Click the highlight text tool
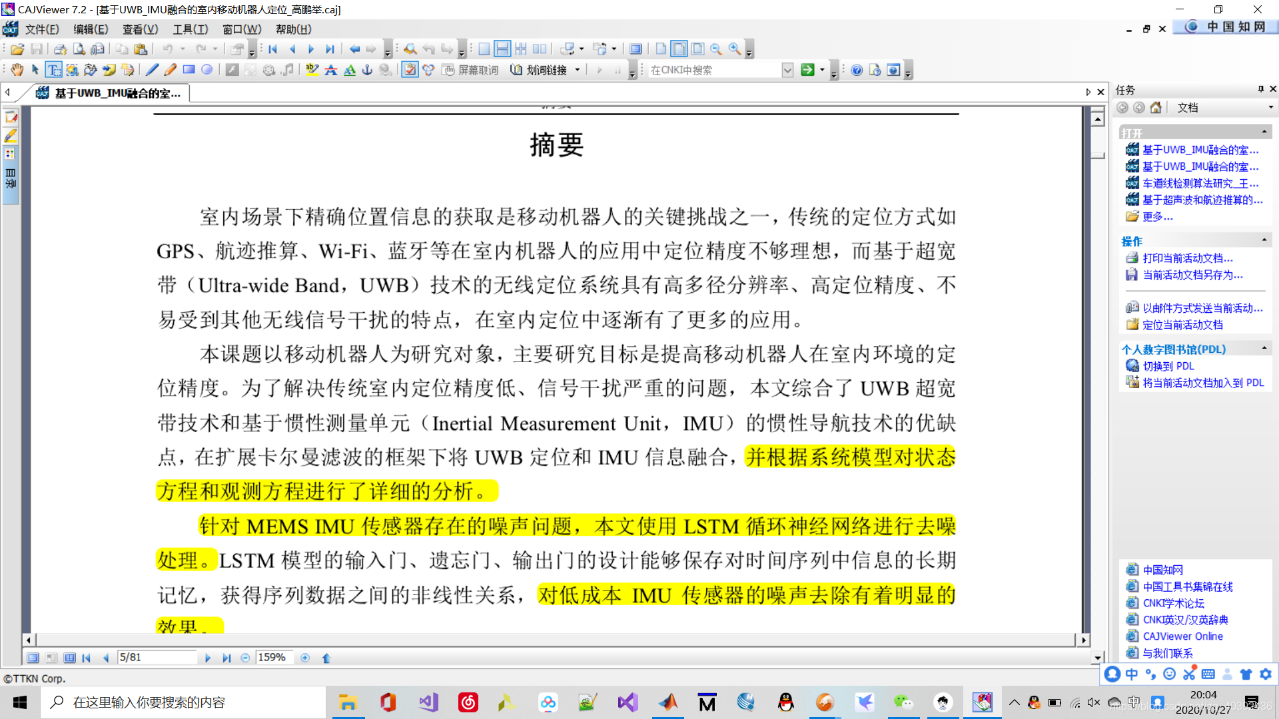 (312, 70)
